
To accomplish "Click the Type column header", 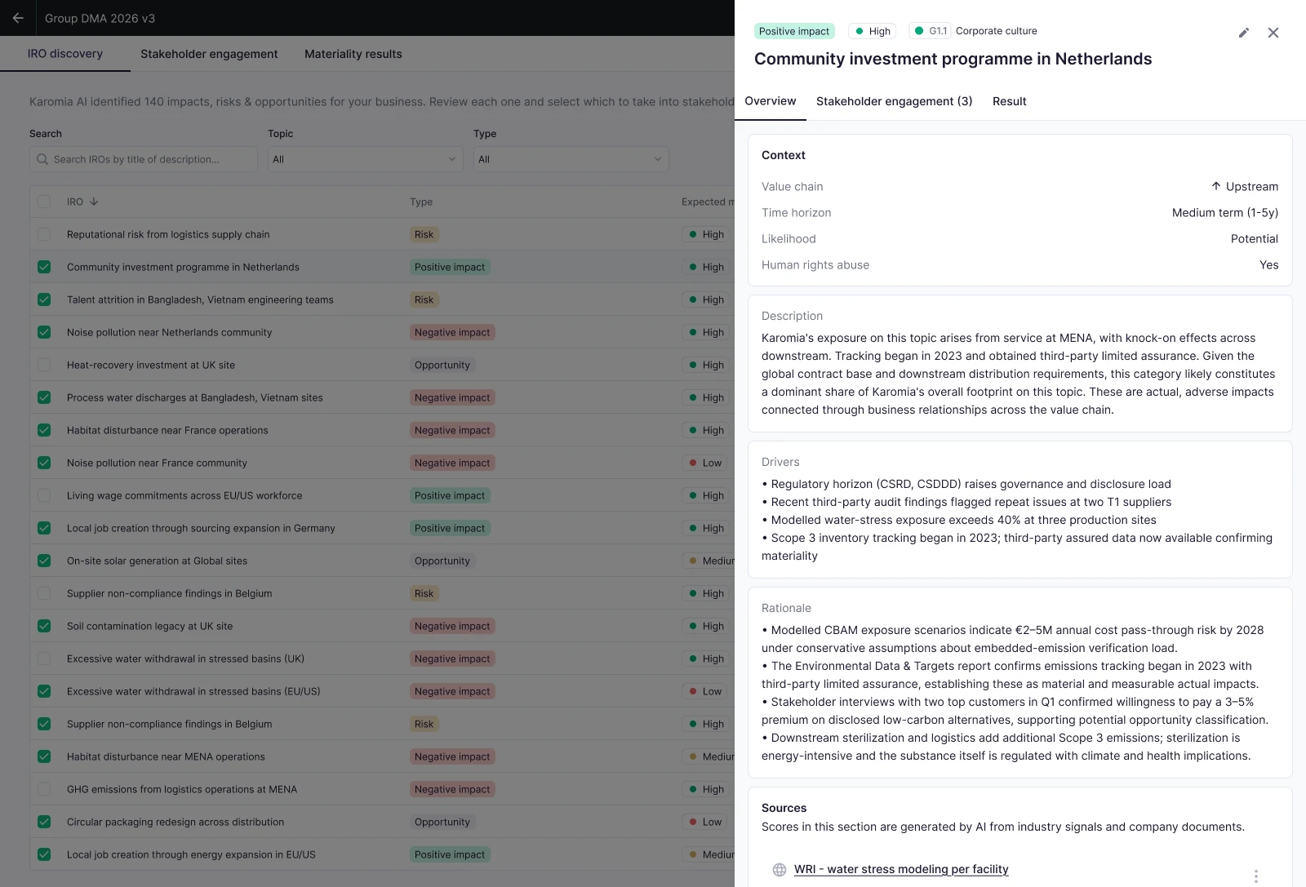I will (421, 202).
